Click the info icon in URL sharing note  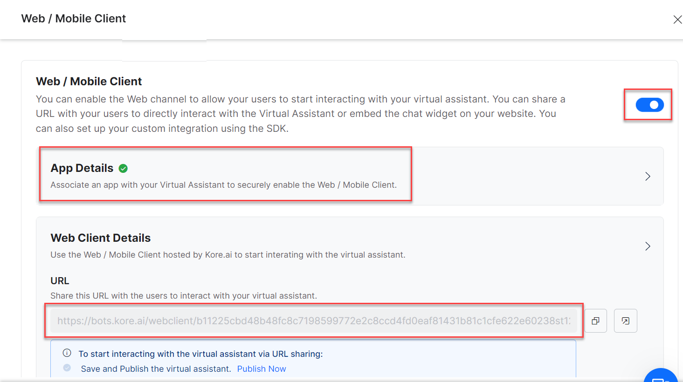[67, 353]
